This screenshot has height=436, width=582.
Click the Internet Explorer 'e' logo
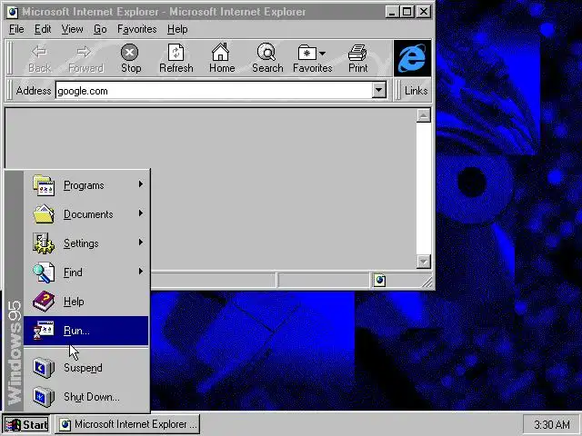coord(412,58)
